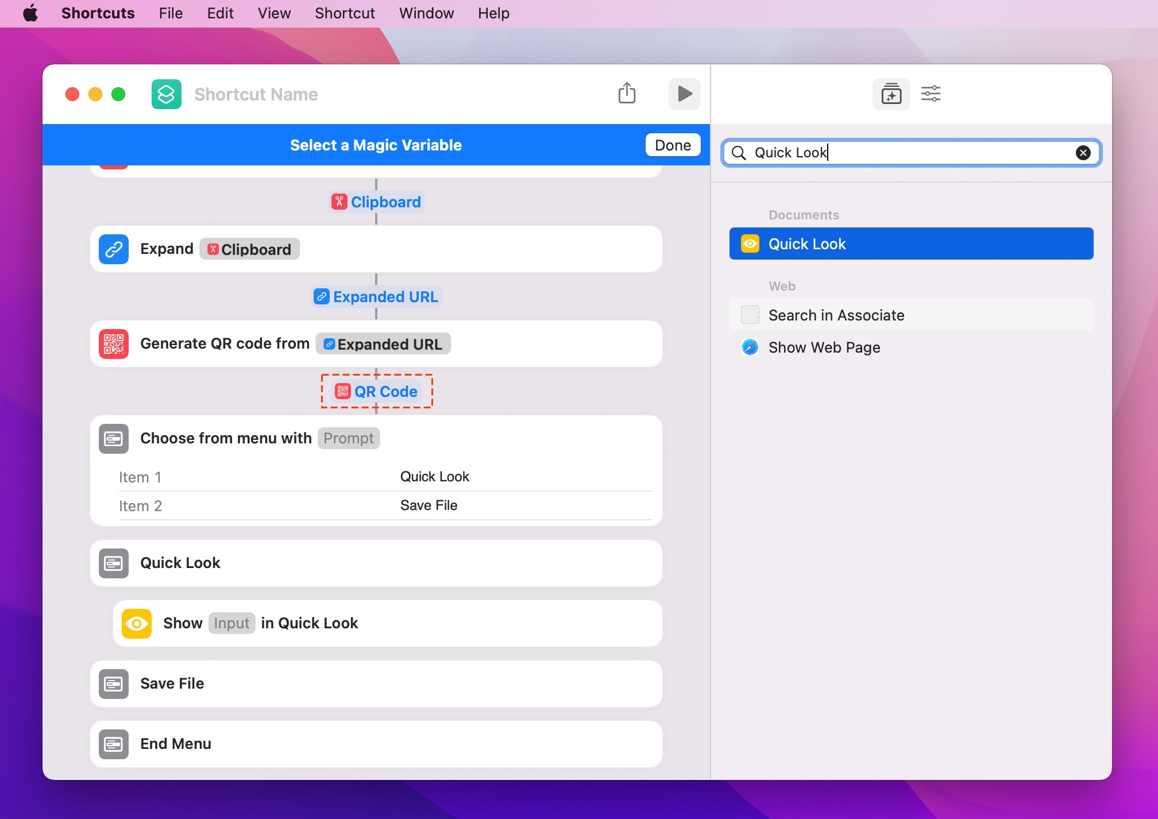
Task: Select the Expanded URL magic variable
Action: pyautogui.click(x=377, y=297)
